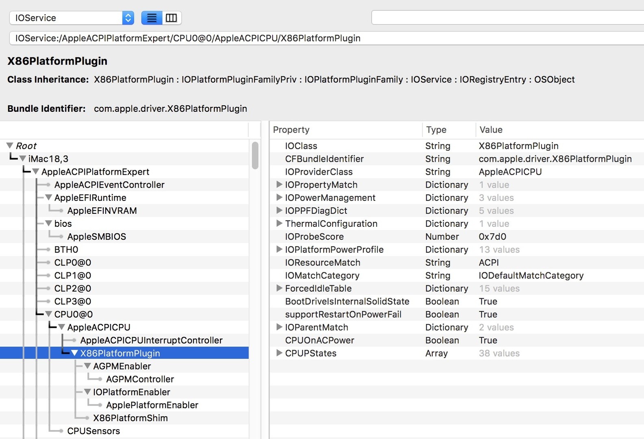
Task: Collapse the iMac18,3 tree node
Action: (23, 159)
